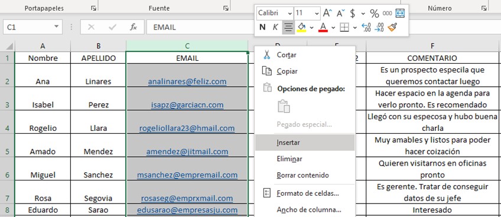Select column A header
This screenshot has width=501, height=217.
(x=43, y=46)
